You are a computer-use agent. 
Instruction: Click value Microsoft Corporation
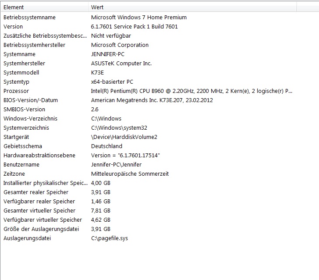(x=120, y=45)
